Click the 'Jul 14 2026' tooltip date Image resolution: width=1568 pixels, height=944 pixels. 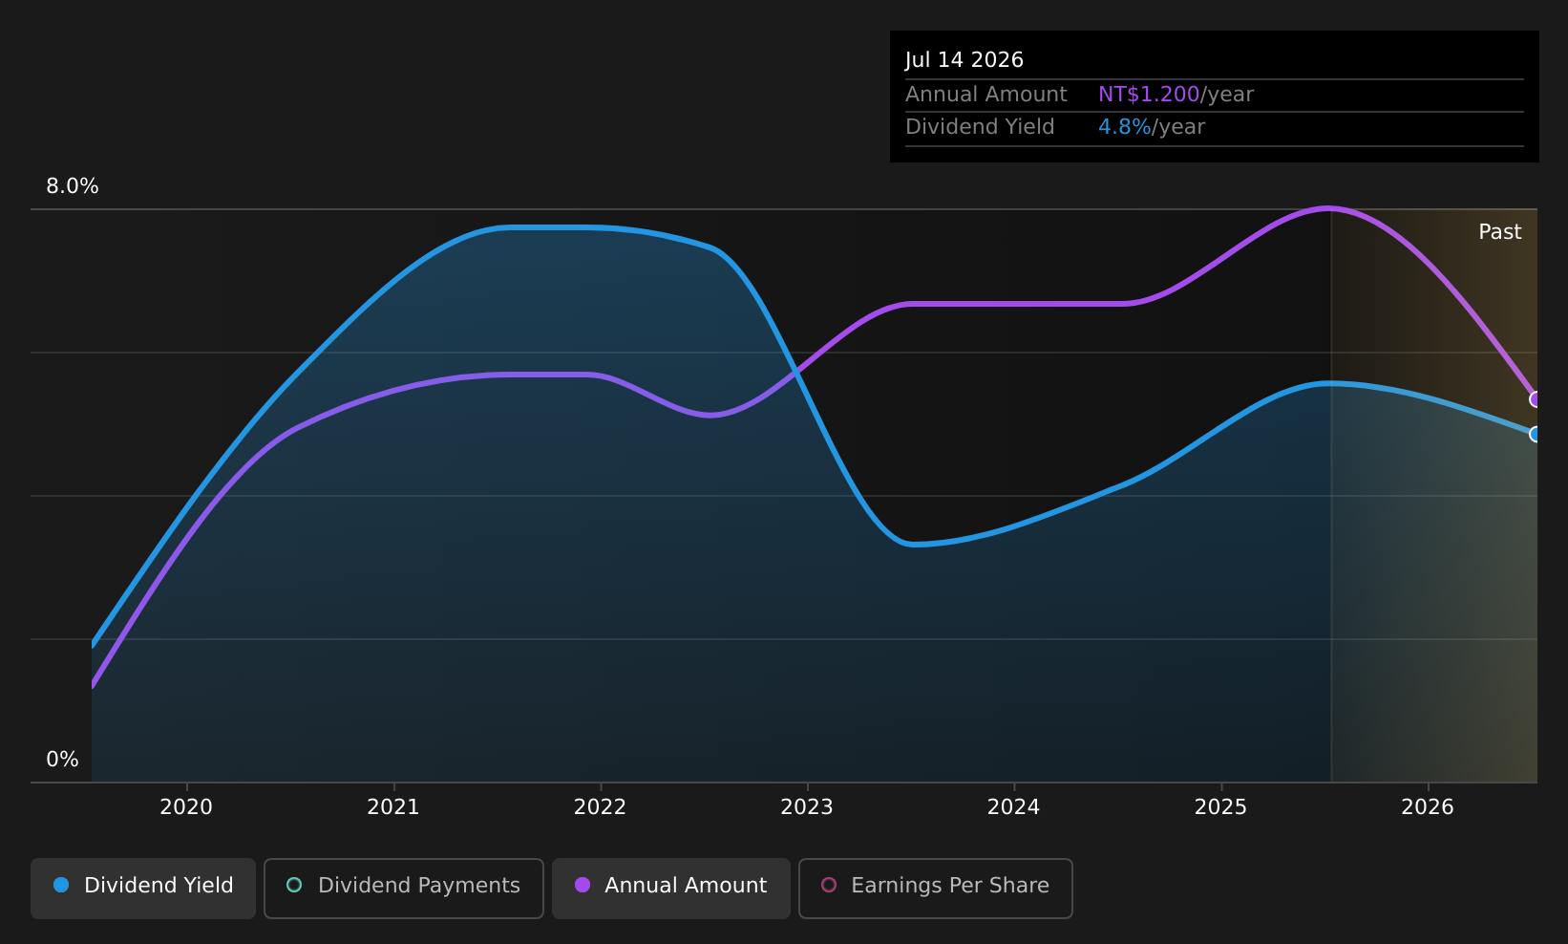pyautogui.click(x=964, y=60)
